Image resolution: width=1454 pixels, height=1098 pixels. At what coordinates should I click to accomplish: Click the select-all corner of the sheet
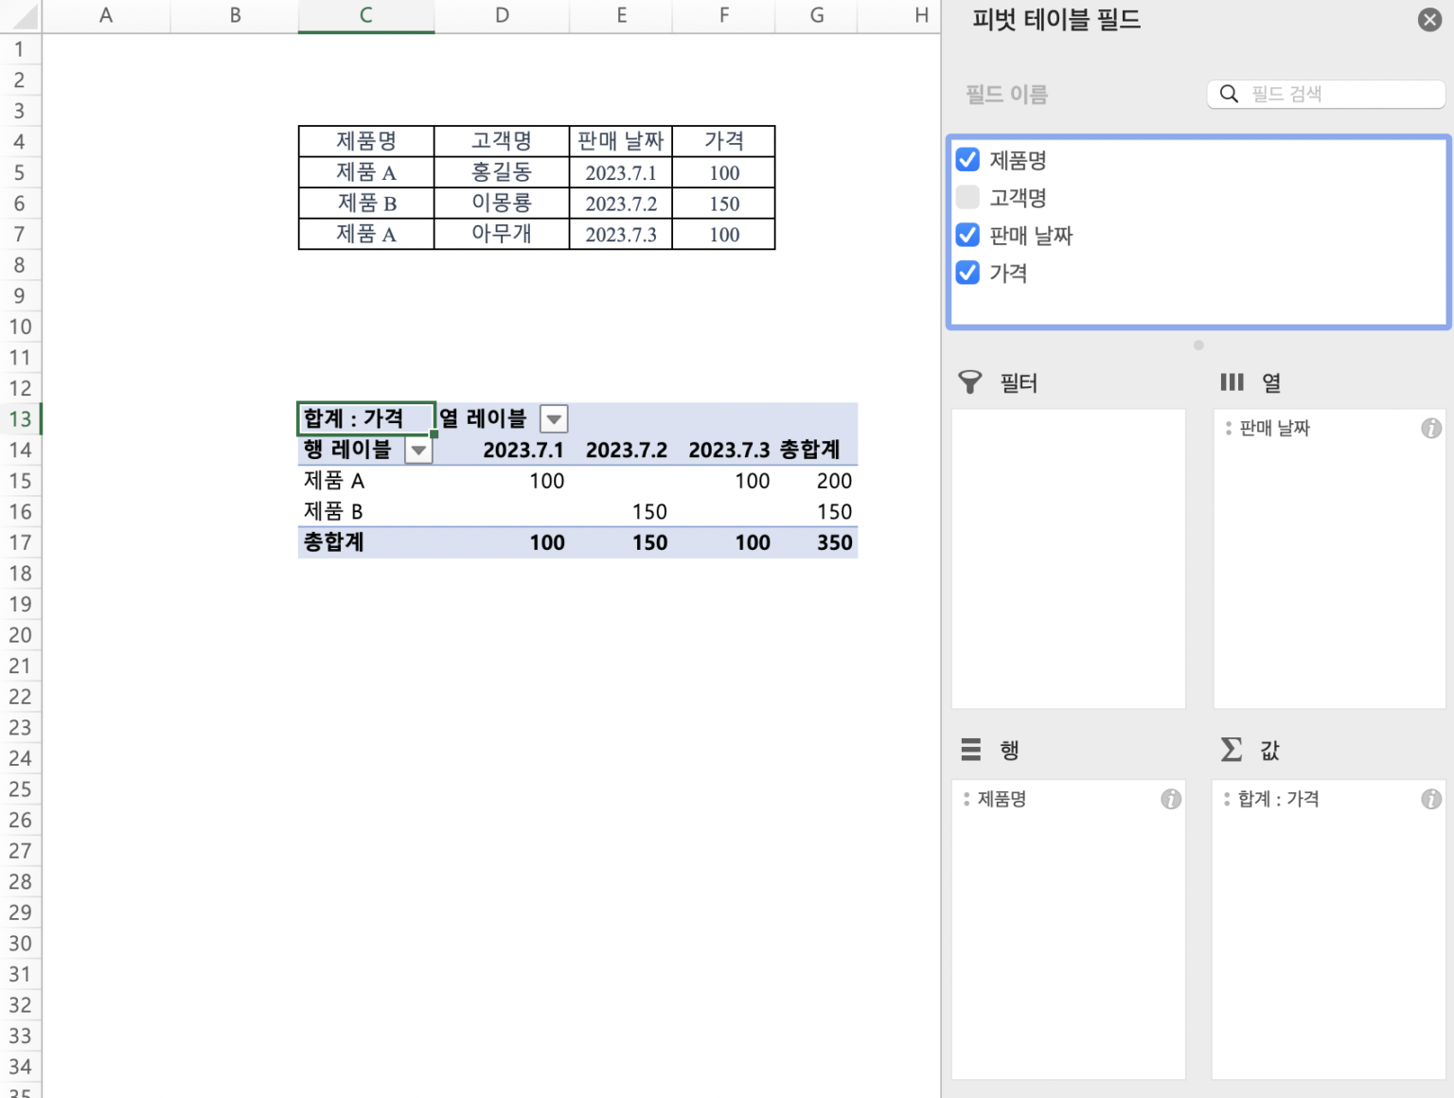(x=21, y=15)
